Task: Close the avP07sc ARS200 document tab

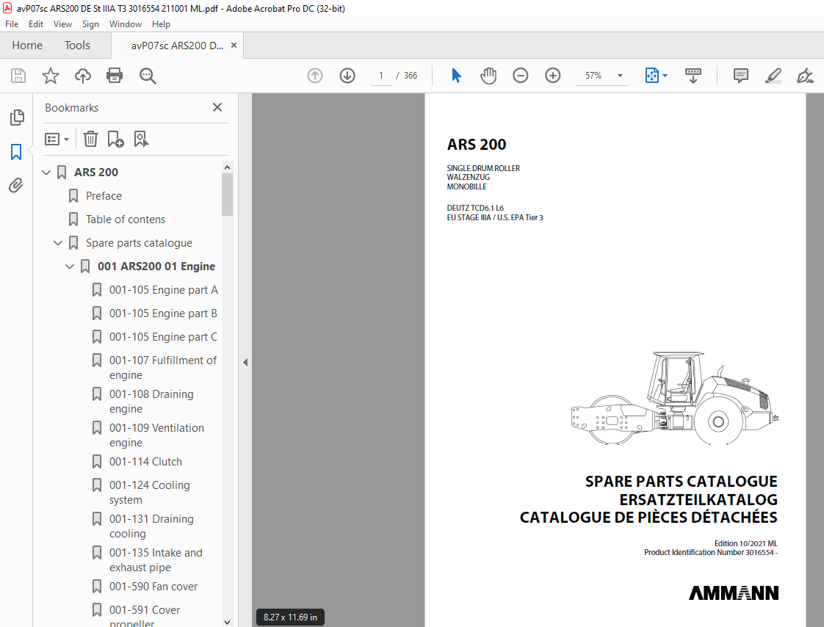Action: pyautogui.click(x=234, y=46)
